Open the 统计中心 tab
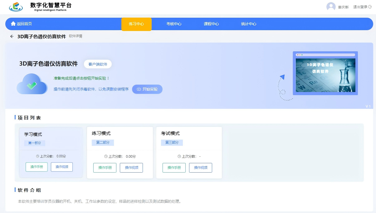 point(249,24)
